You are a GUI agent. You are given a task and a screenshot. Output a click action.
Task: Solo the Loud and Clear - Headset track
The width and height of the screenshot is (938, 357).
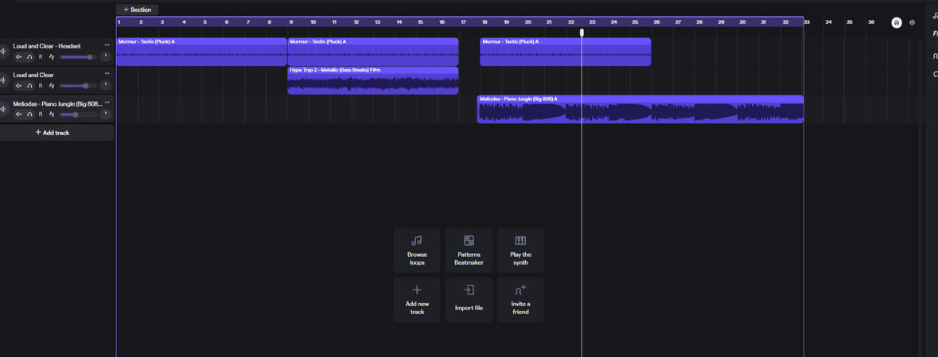[x=29, y=56]
